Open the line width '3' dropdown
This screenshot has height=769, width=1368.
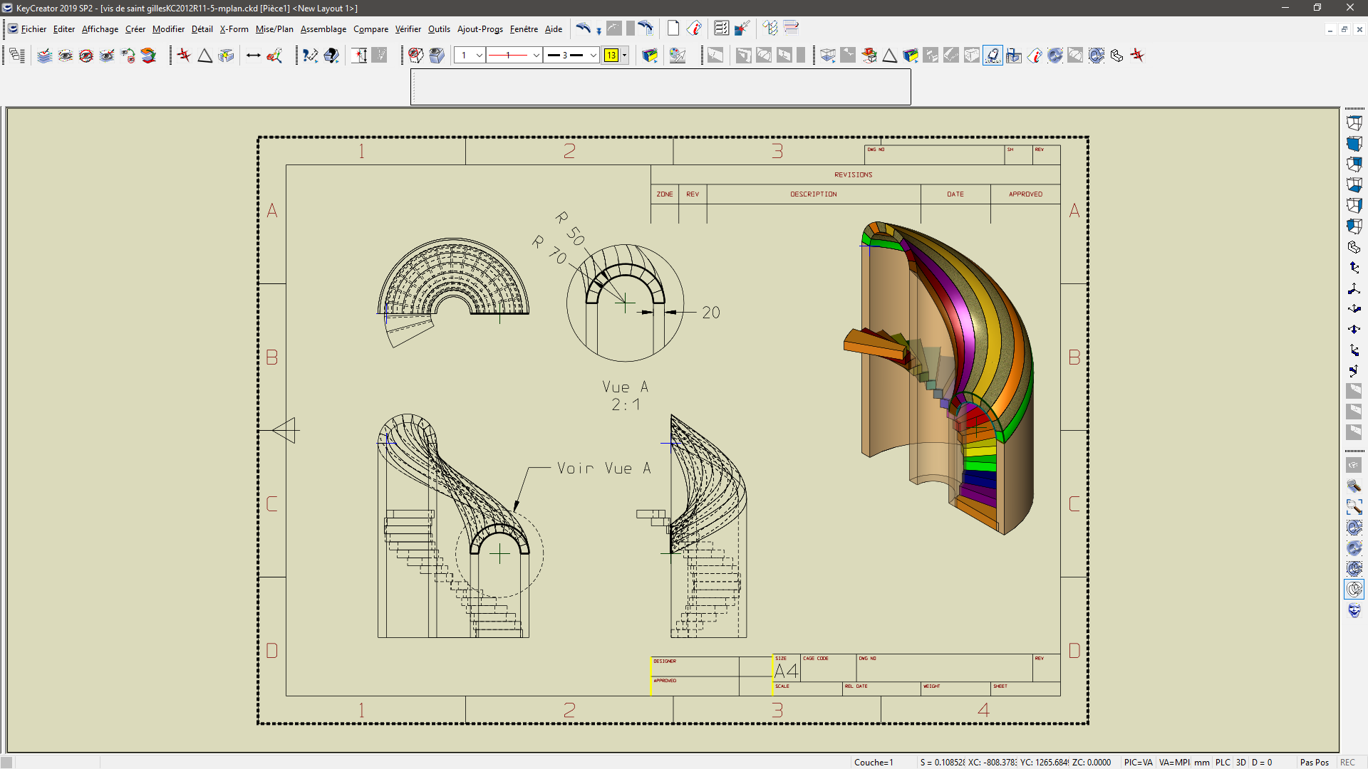593,56
